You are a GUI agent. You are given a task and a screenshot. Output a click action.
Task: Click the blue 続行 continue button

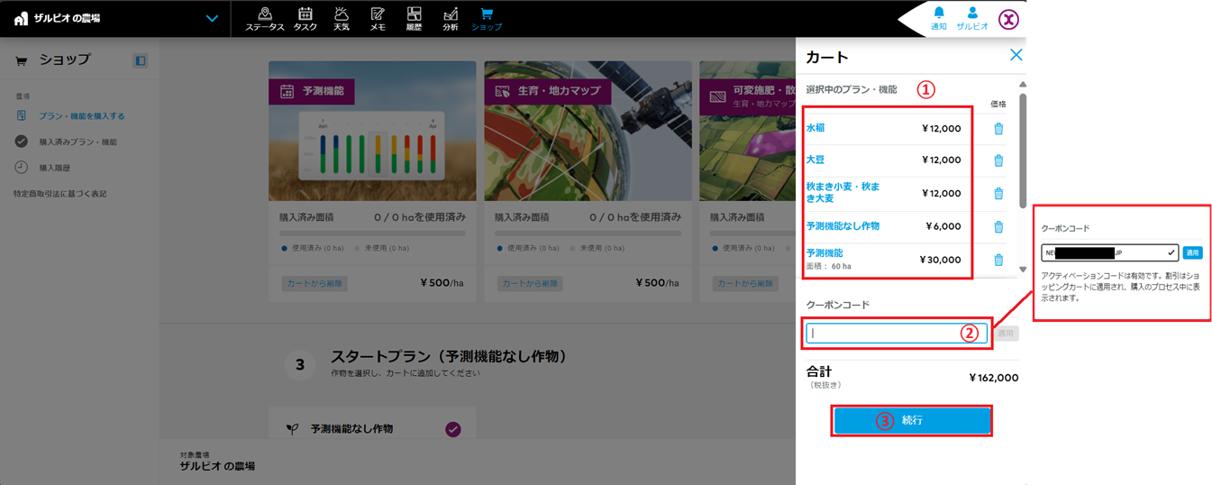point(912,420)
